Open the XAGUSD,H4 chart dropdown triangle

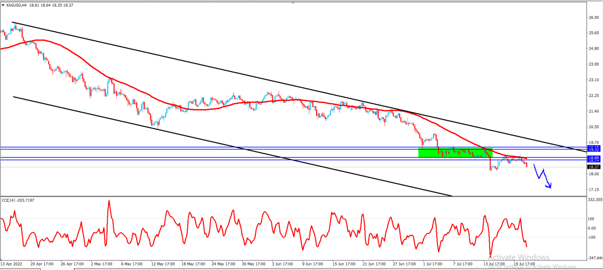[x=4, y=5]
